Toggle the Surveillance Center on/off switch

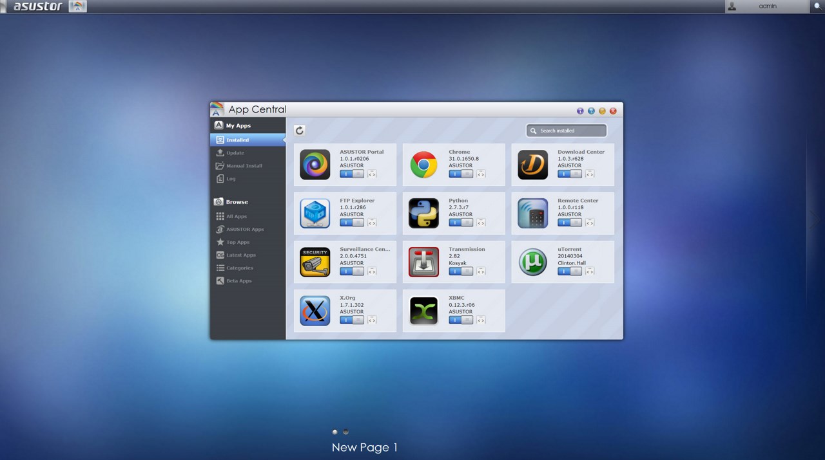352,271
